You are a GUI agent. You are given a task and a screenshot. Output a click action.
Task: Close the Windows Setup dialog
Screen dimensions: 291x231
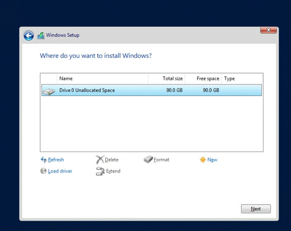click(268, 30)
